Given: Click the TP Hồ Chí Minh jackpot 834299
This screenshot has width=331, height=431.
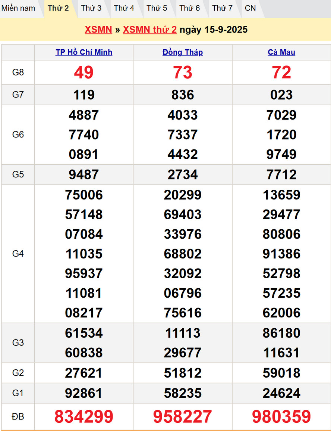Looking at the screenshot, I should [84, 417].
